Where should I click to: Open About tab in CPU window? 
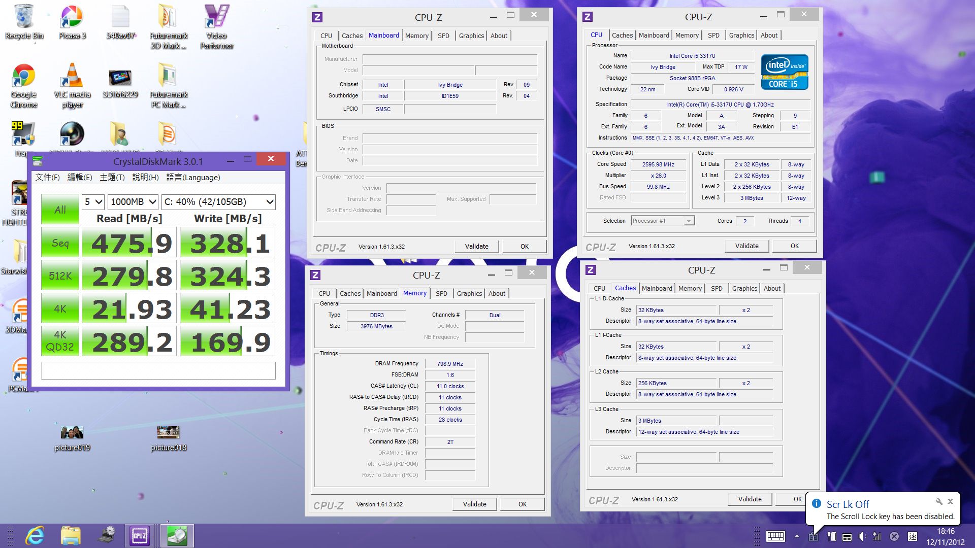[769, 35]
